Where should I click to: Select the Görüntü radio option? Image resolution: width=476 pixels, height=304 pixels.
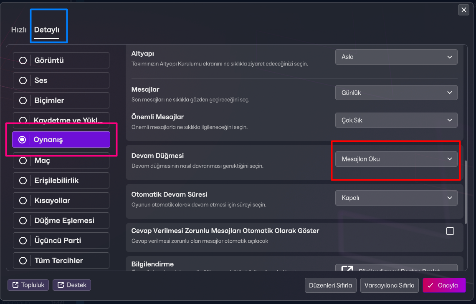point(61,60)
